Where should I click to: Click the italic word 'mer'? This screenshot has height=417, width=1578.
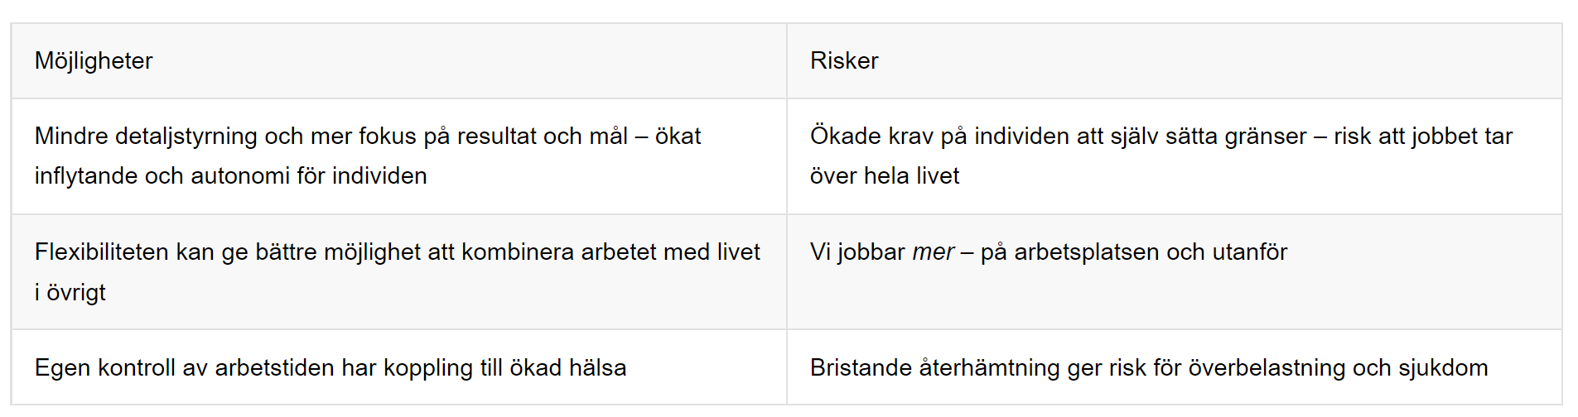coord(934,252)
